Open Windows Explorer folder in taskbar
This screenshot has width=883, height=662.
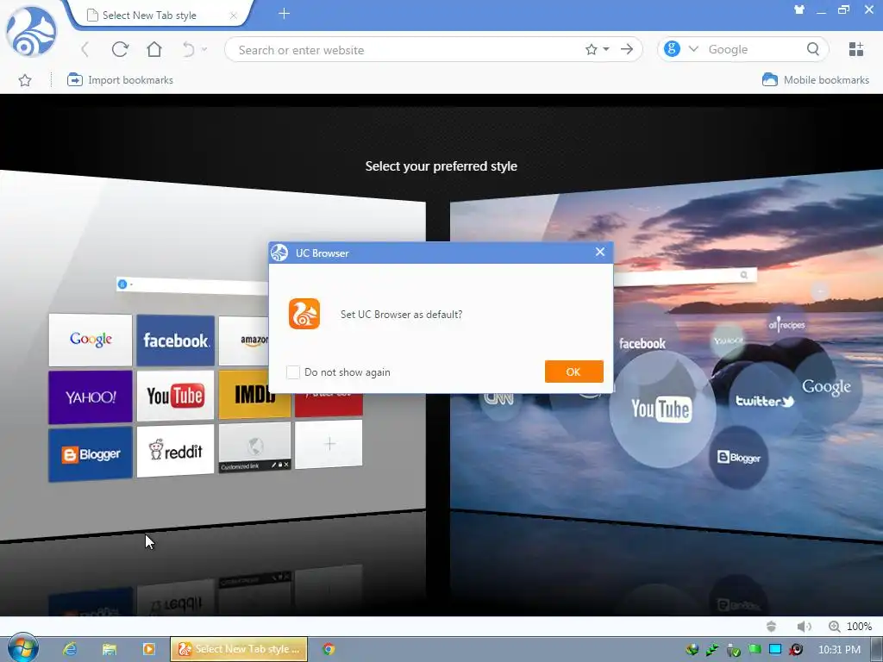point(110,649)
